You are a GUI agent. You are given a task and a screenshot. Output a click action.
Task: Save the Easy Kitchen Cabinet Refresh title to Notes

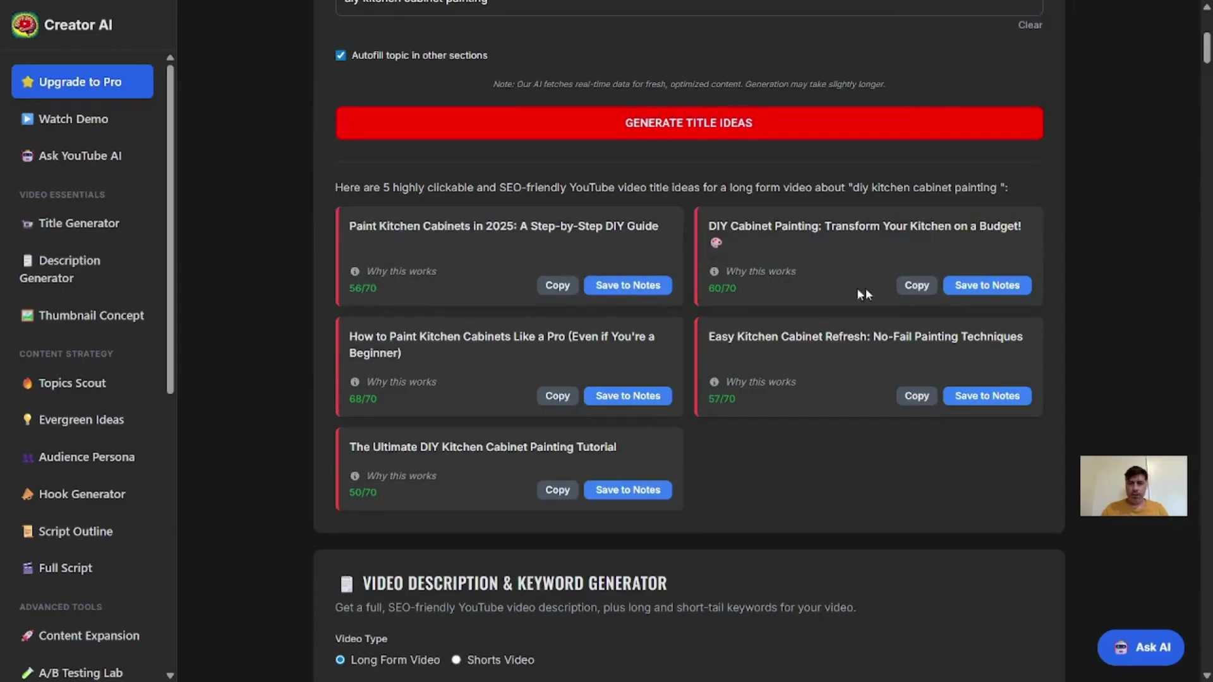(x=987, y=396)
